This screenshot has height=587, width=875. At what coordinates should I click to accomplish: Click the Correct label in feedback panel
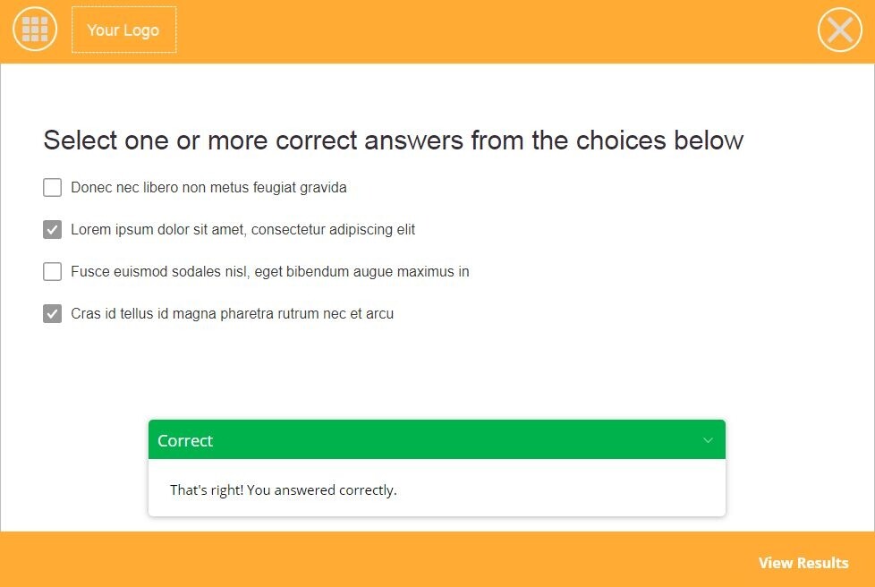[x=185, y=441]
